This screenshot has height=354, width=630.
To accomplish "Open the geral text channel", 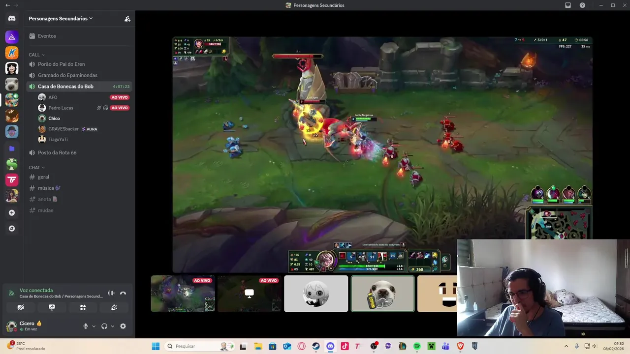I will [x=79, y=177].
